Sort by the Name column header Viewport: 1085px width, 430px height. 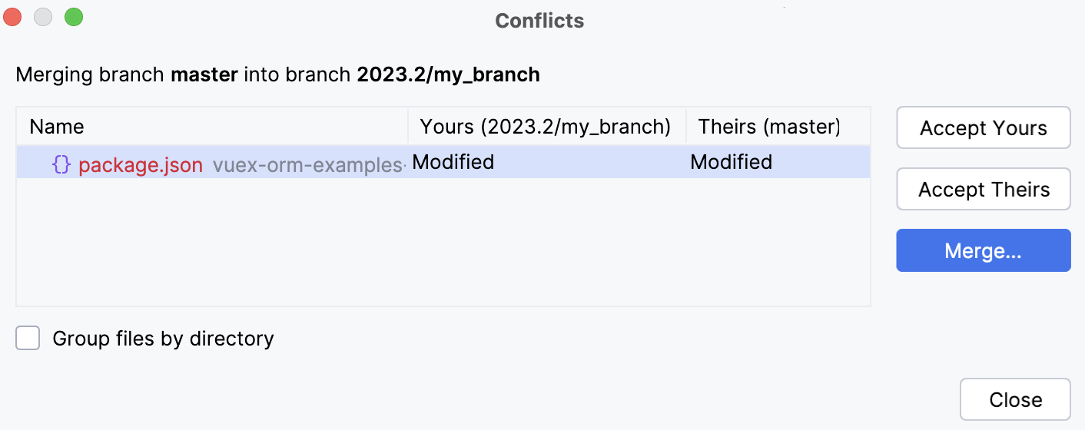pos(57,127)
